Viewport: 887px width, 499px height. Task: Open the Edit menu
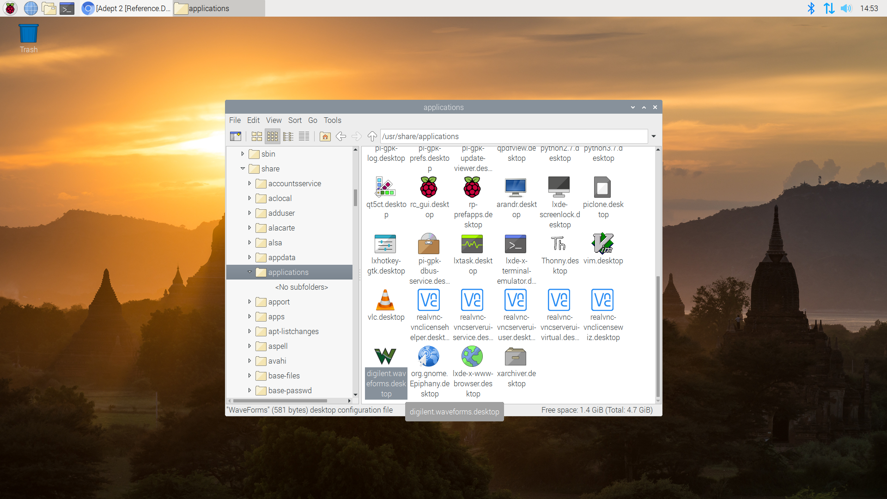point(253,120)
